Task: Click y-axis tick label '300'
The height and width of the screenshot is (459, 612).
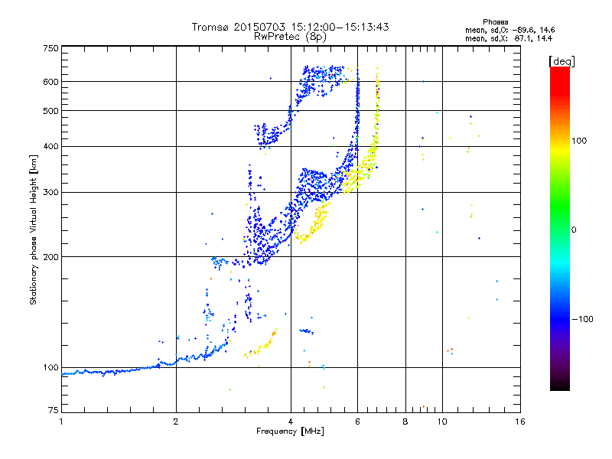Action: pyautogui.click(x=50, y=193)
